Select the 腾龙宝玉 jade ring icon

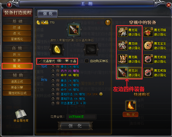pyautogui.click(x=148, y=45)
